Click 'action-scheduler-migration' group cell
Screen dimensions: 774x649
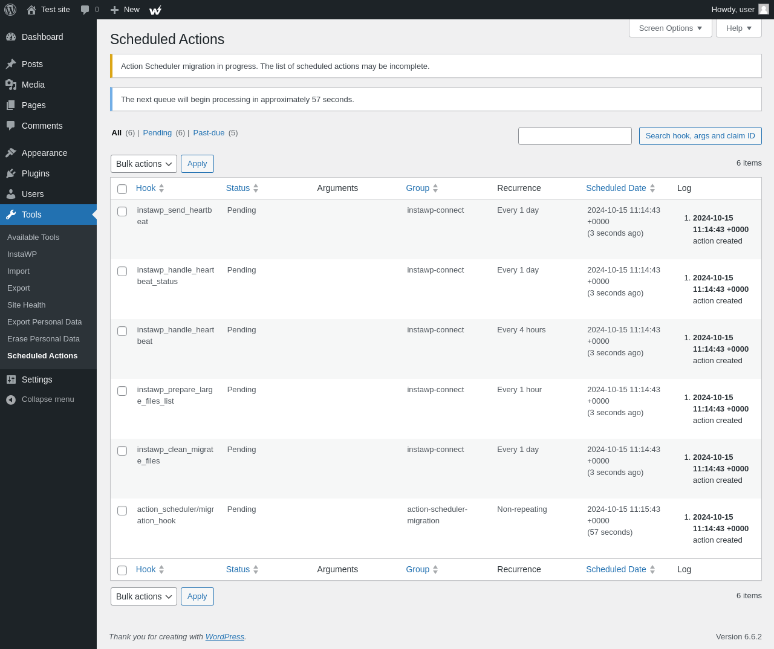437,515
